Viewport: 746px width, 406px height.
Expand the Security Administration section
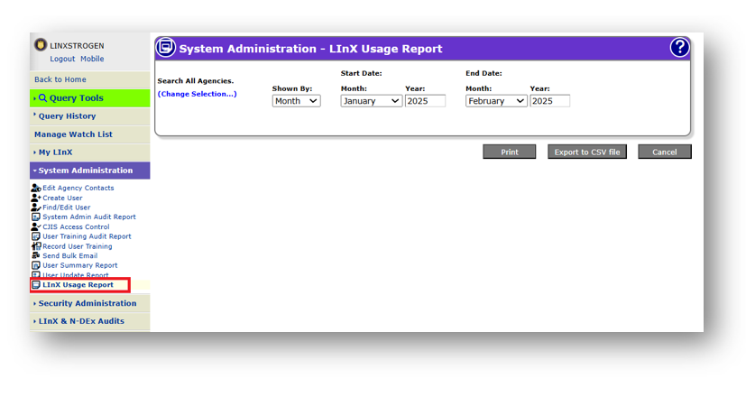(x=90, y=303)
